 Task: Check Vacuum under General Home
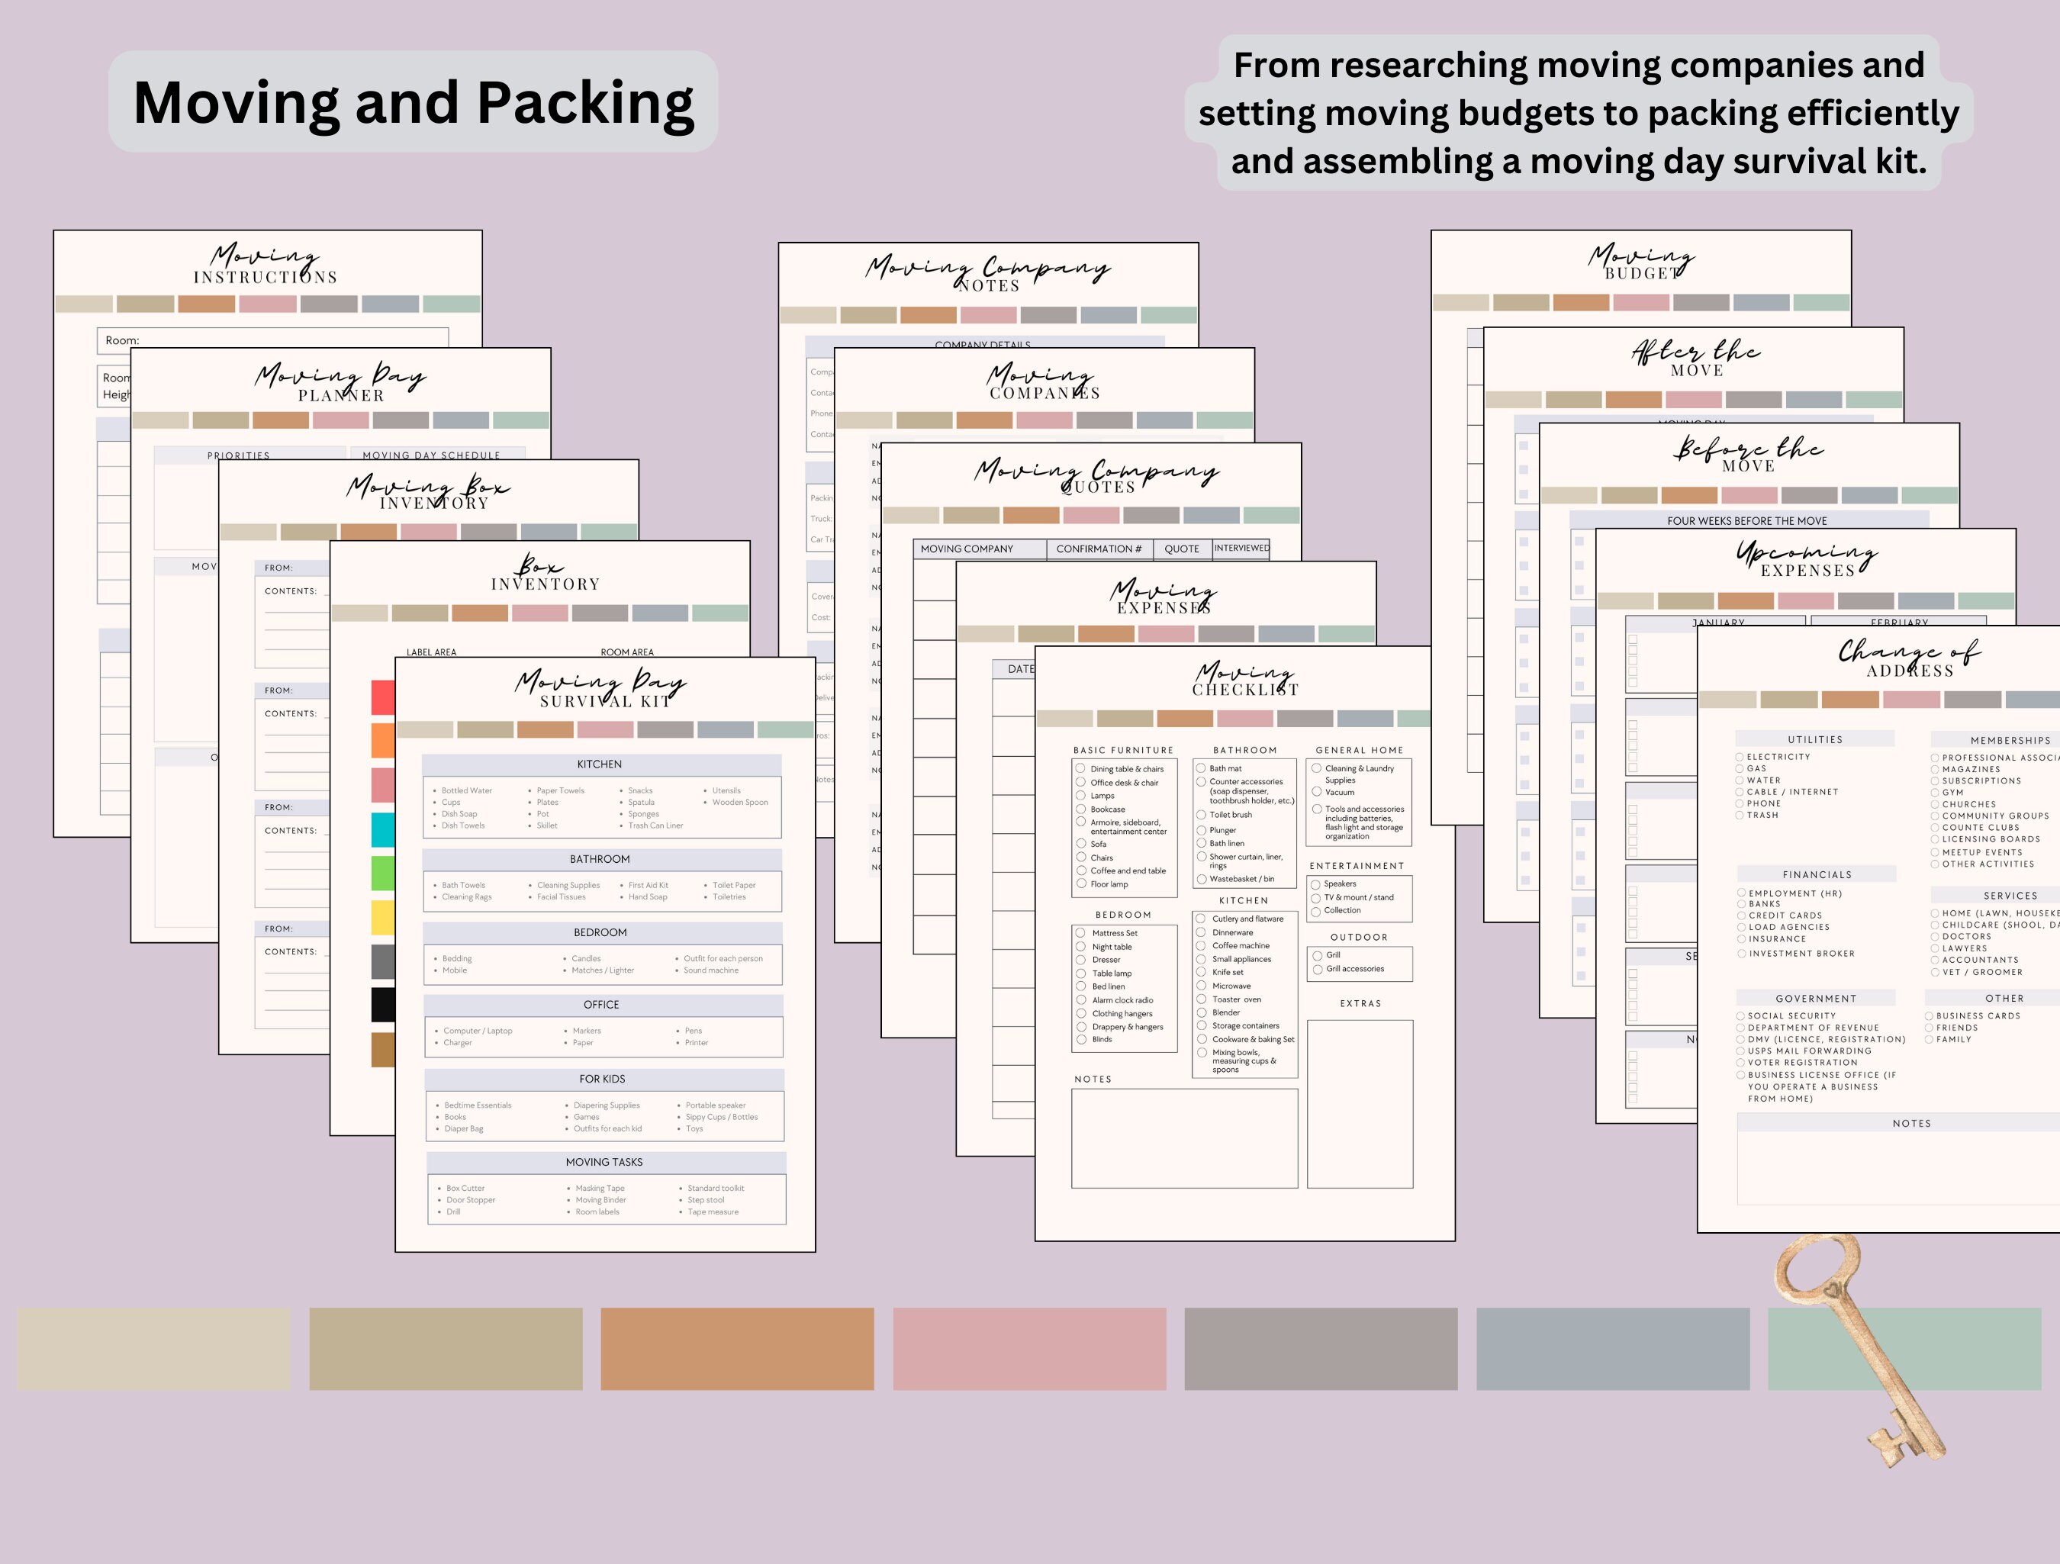pyautogui.click(x=1317, y=792)
